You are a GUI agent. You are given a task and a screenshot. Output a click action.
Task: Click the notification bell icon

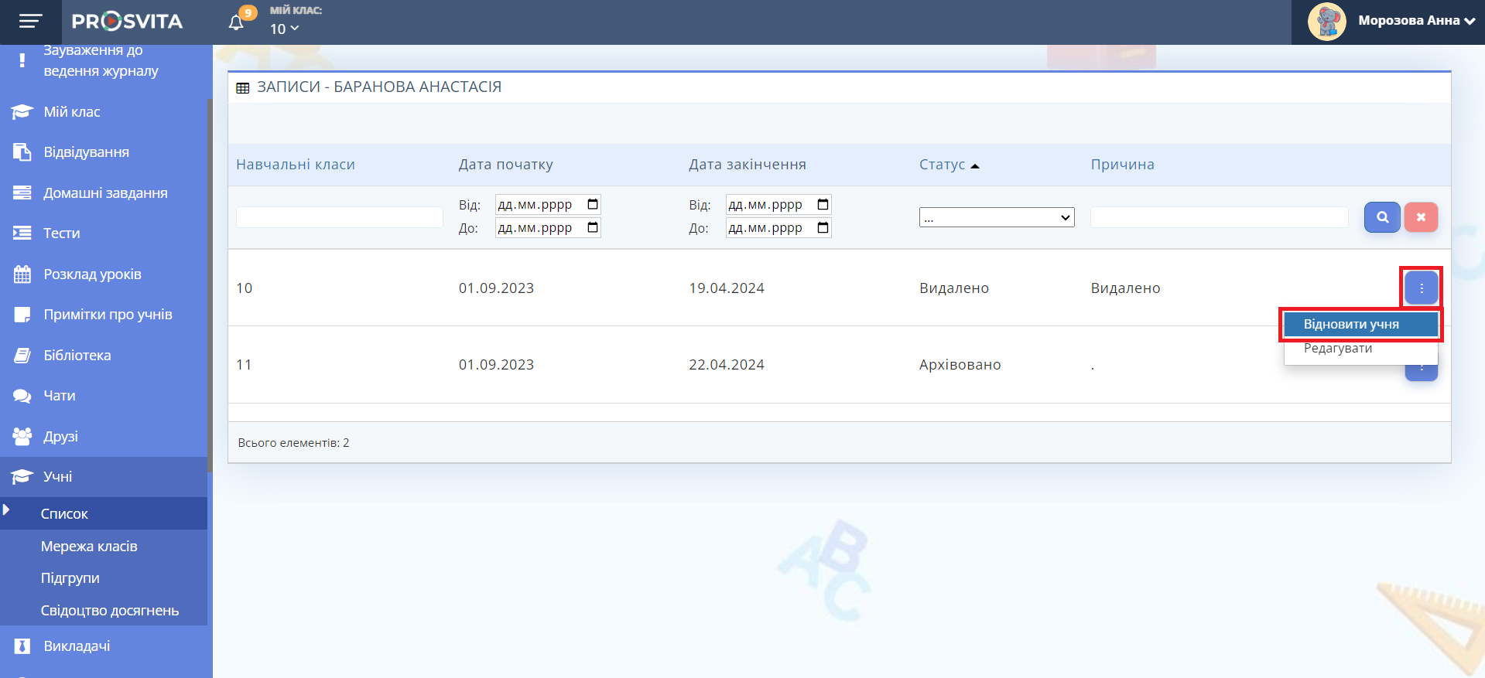(x=236, y=22)
